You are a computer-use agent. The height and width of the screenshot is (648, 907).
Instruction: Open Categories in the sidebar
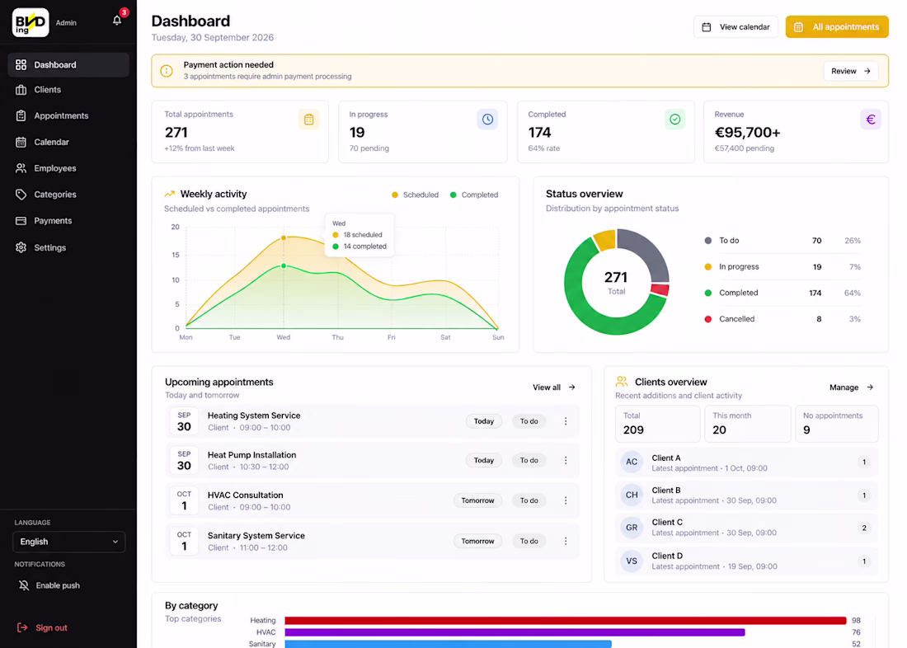(x=68, y=195)
